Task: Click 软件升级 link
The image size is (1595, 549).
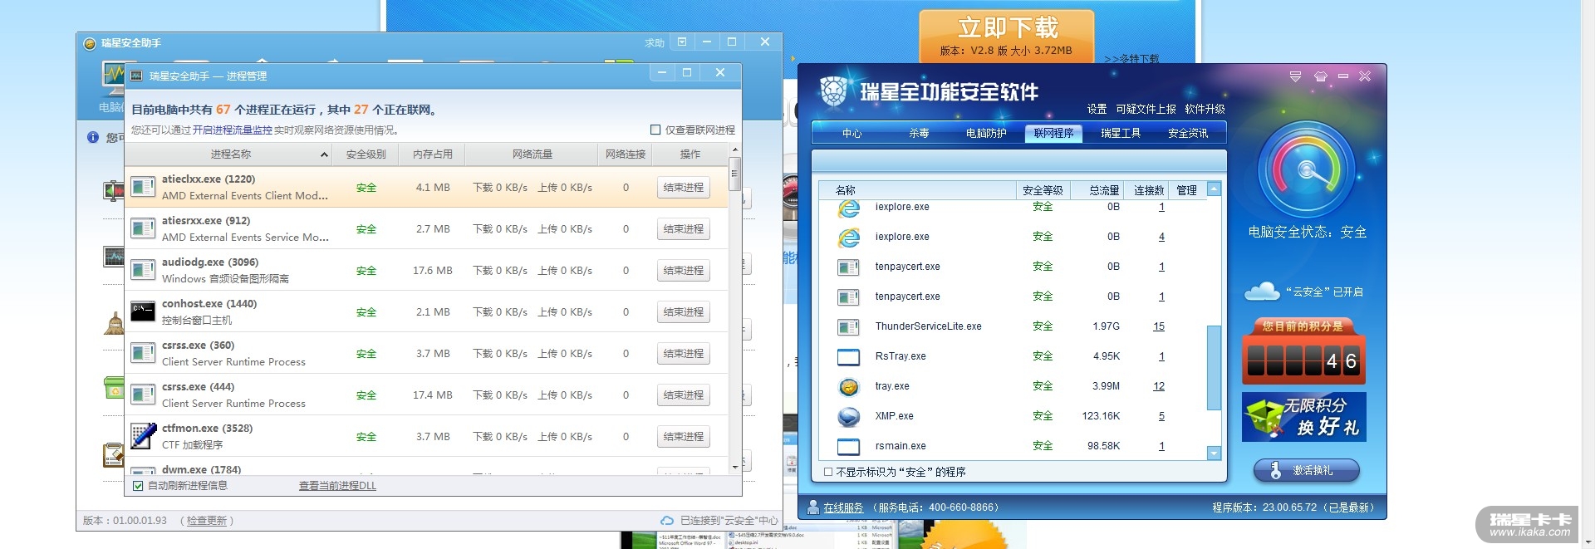Action: click(1205, 109)
